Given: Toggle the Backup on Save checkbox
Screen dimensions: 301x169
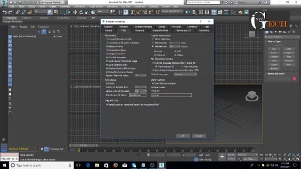Looking at the screenshot, I should click(x=107, y=46).
